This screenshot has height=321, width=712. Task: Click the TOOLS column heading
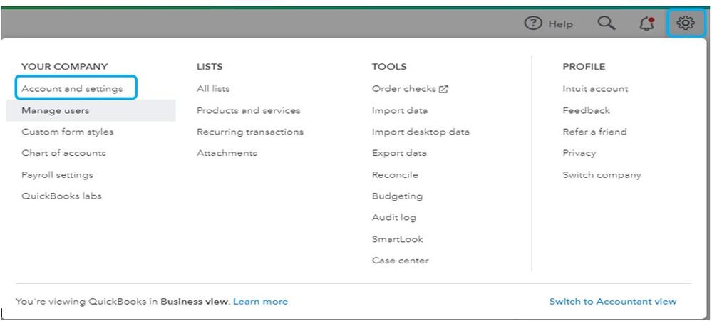pos(389,67)
